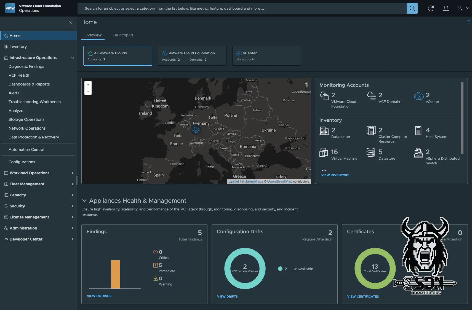Click the VIEW FINDINGS link
The image size is (472, 310).
pyautogui.click(x=99, y=296)
